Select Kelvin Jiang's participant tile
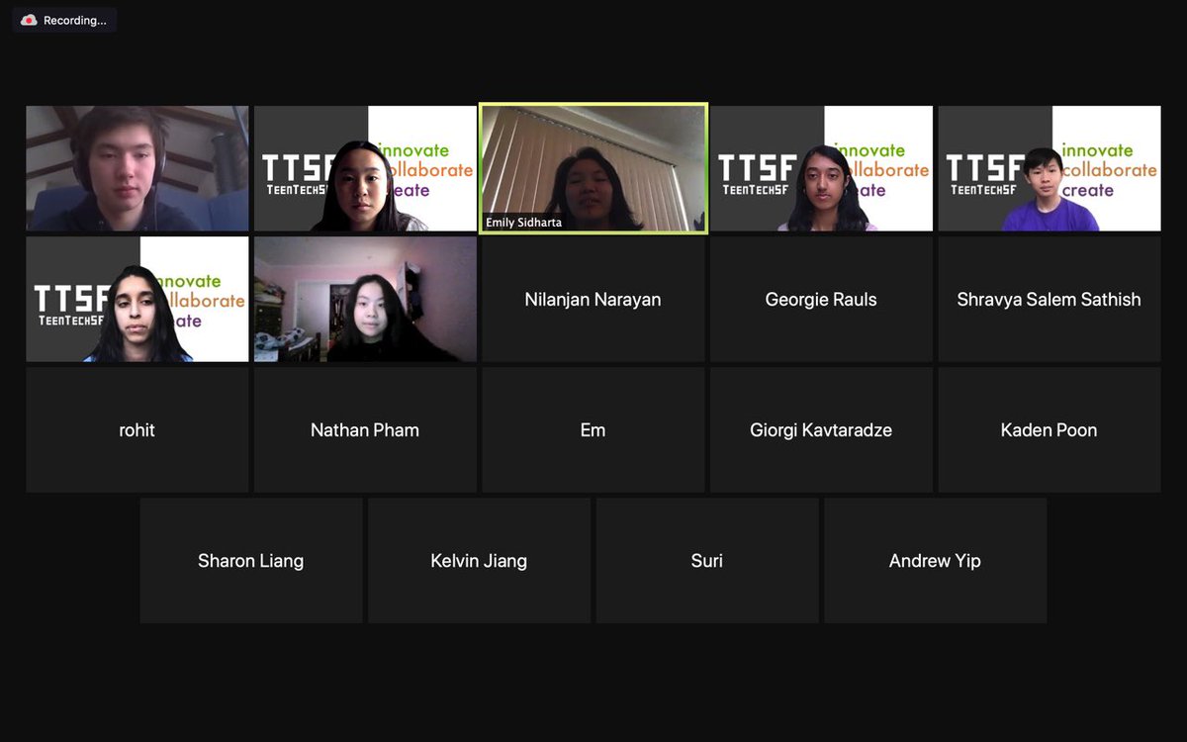 click(479, 560)
